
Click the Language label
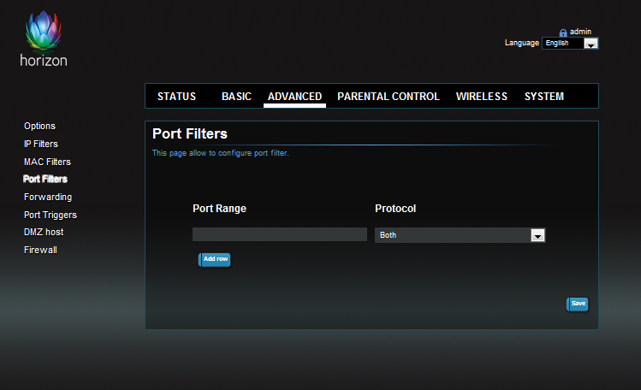pos(522,43)
